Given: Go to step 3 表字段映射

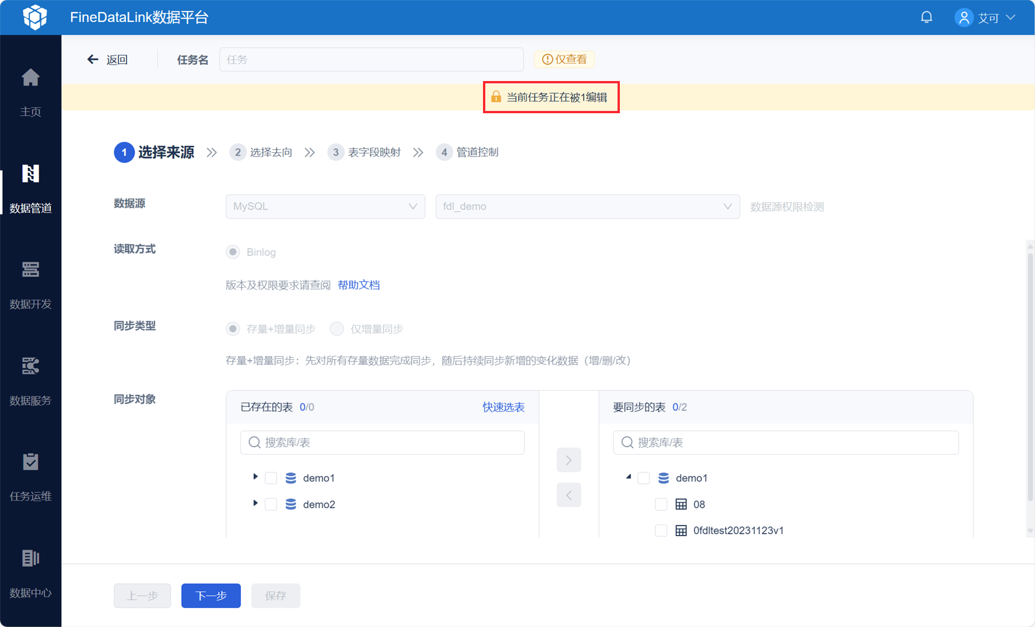Looking at the screenshot, I should 364,152.
